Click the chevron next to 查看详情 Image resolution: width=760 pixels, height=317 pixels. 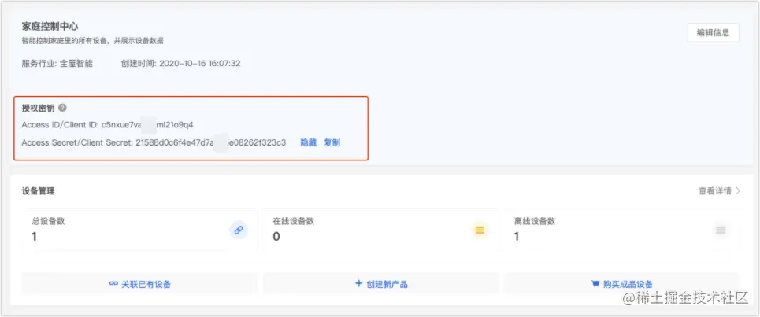pyautogui.click(x=738, y=190)
